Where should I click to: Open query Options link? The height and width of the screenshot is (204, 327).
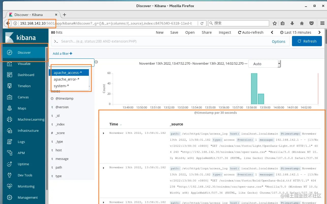click(279, 42)
